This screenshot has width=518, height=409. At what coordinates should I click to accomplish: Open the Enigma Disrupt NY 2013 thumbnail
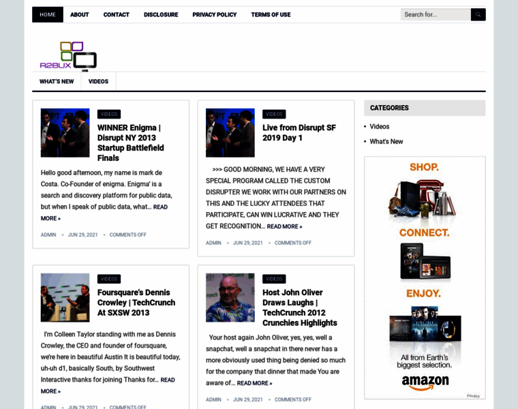point(65,133)
